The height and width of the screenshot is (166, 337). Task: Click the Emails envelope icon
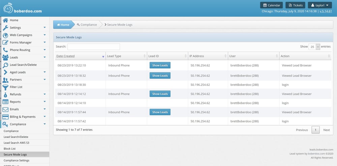click(5, 109)
